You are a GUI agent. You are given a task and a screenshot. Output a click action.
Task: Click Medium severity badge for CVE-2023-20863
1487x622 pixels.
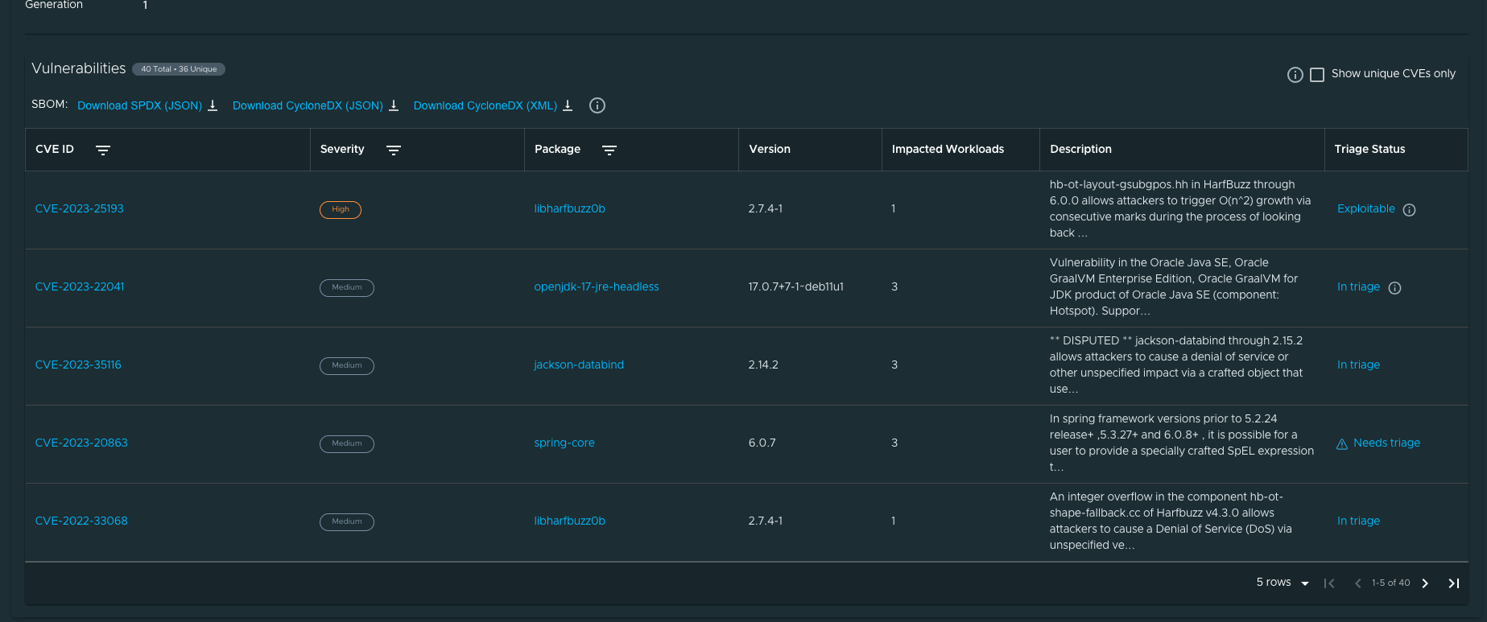click(347, 444)
